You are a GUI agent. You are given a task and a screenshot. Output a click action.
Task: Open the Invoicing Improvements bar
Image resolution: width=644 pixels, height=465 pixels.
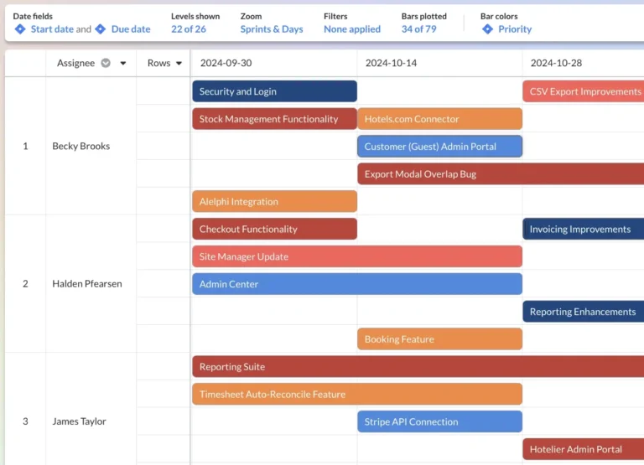584,229
